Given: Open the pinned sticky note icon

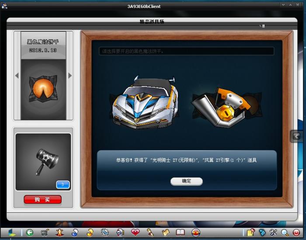Looking at the screenshot, I should click(x=251, y=233).
